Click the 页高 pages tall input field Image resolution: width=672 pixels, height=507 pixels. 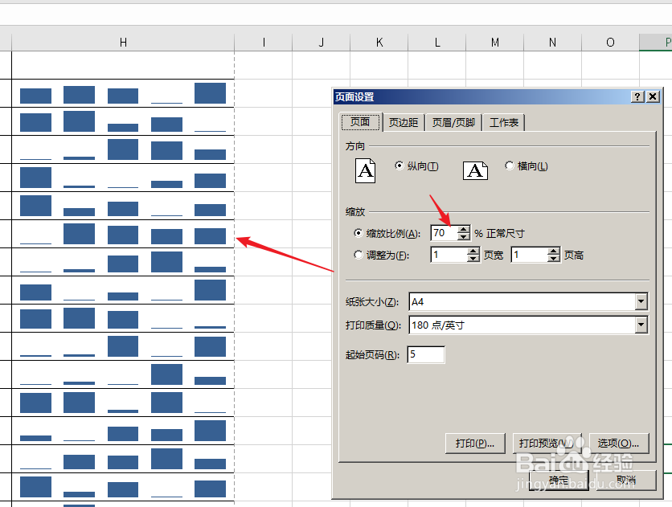(530, 255)
